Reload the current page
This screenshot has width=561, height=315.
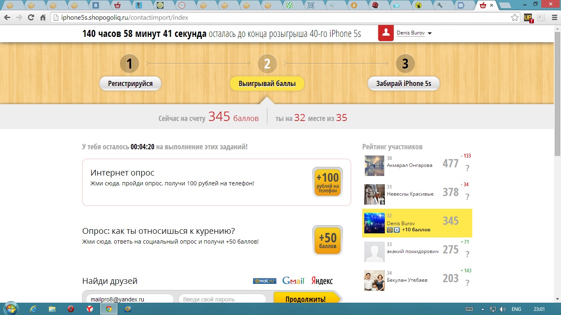[x=31, y=18]
